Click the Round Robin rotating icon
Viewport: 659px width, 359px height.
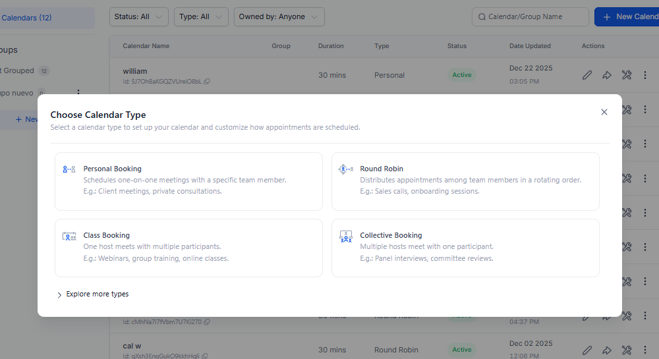346,169
